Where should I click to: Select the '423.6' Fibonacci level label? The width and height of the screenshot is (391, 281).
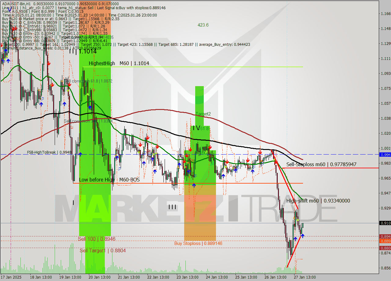click(x=203, y=25)
